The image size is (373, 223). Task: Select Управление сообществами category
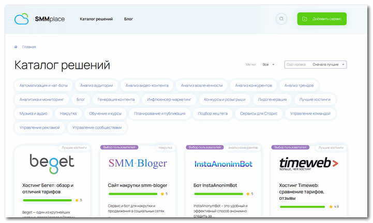(x=97, y=128)
